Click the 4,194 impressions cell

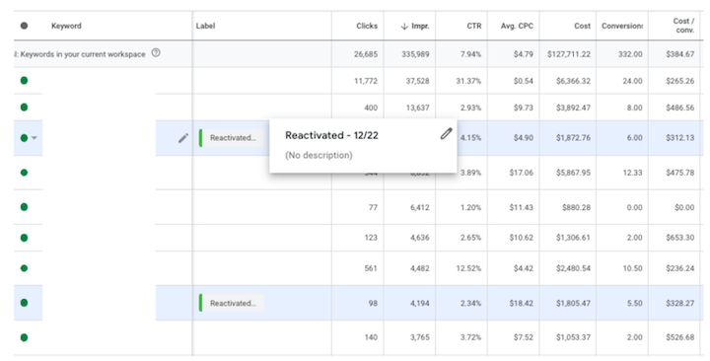[420, 303]
